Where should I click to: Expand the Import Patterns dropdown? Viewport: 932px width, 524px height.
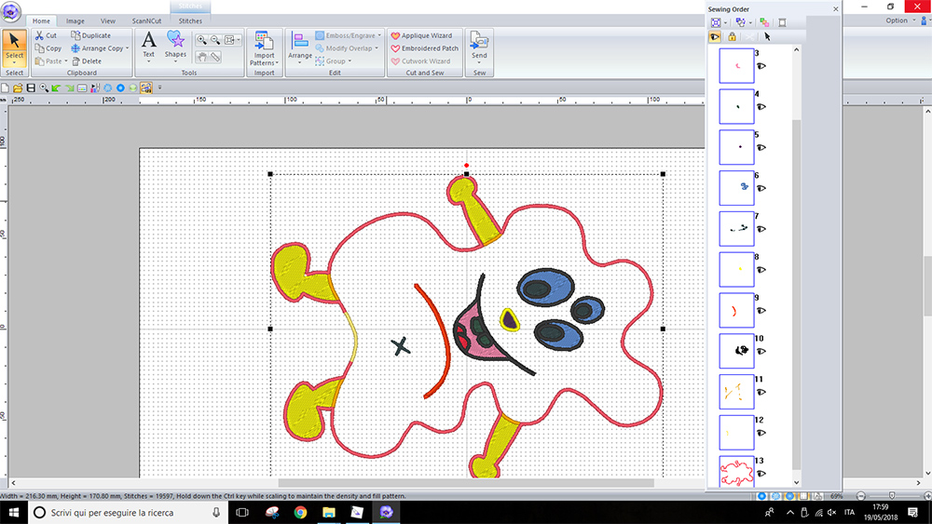pyautogui.click(x=277, y=63)
